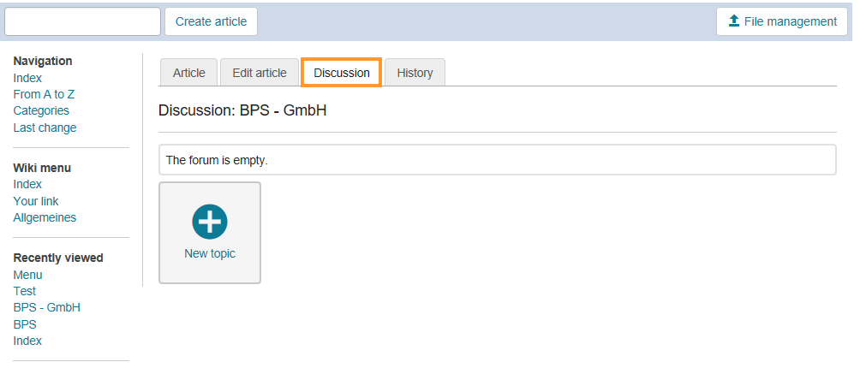Viewport: 860px width, 368px height.
Task: Click the upload icon in File management
Action: [734, 21]
